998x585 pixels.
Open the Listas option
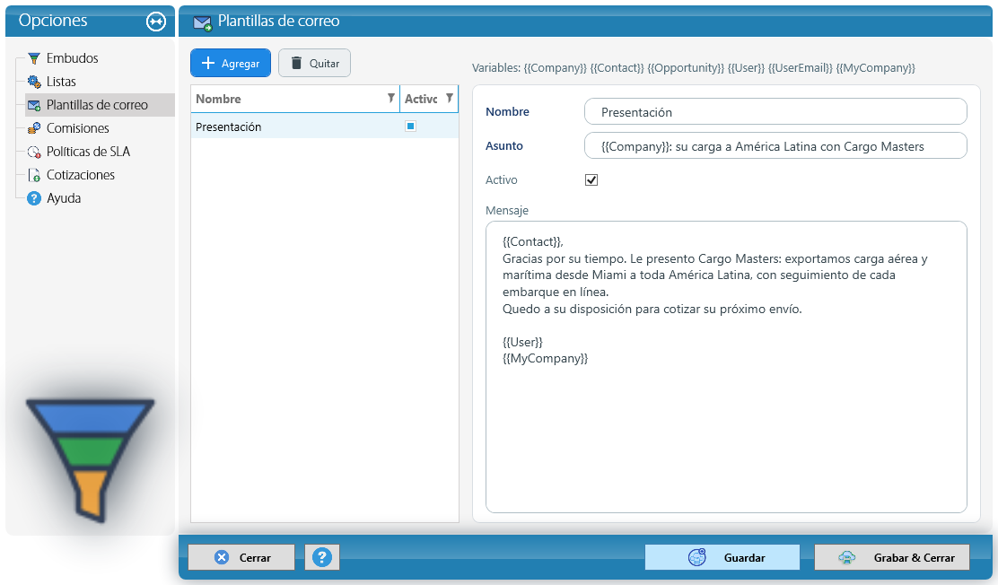pos(61,82)
